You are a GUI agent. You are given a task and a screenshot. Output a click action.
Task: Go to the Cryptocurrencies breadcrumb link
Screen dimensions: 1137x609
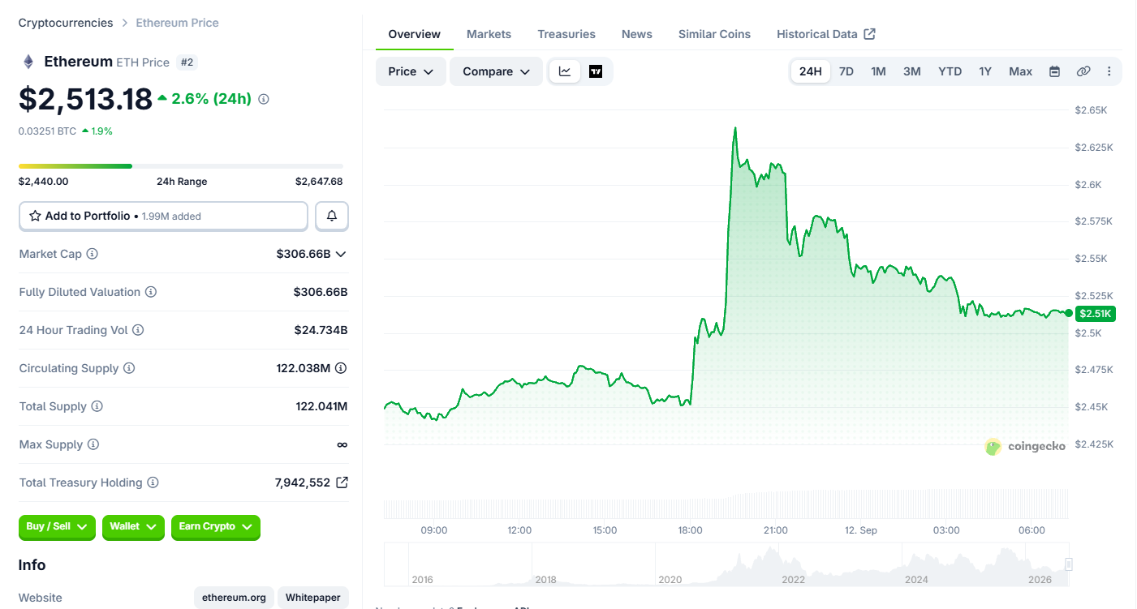click(66, 23)
